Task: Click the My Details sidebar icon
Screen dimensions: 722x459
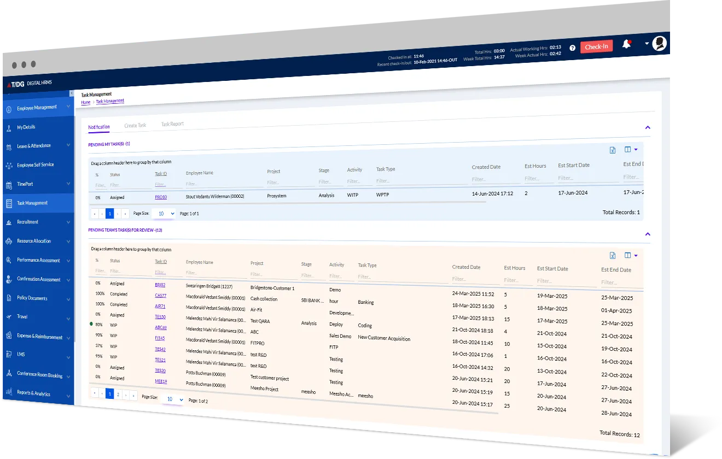Action: point(9,127)
